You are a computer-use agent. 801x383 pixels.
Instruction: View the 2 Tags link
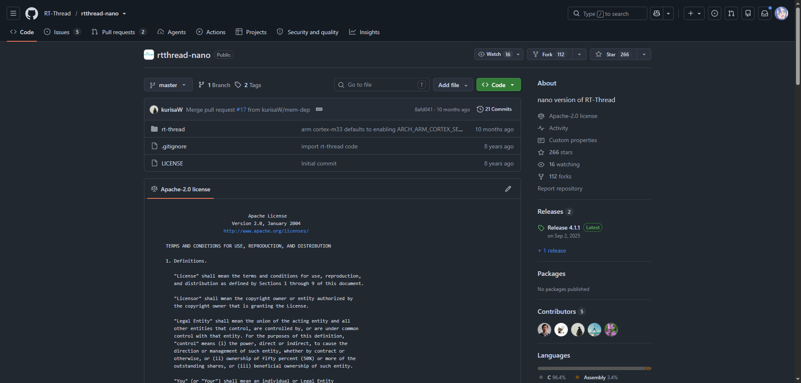point(248,85)
